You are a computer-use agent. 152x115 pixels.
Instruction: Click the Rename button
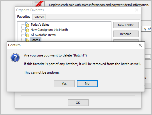(126, 34)
